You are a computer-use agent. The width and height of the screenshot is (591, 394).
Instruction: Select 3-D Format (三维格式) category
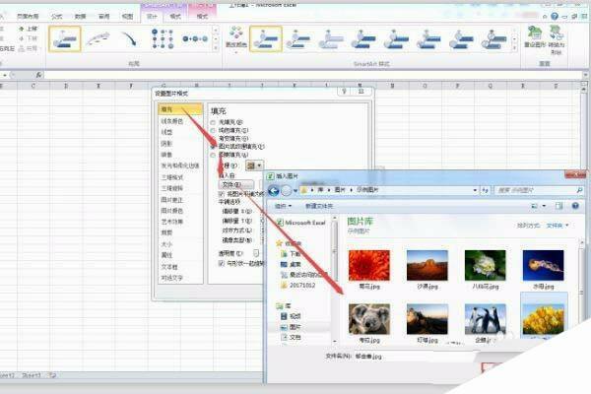pyautogui.click(x=172, y=177)
